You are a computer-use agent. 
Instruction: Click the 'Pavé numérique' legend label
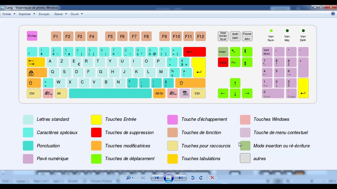point(53,159)
